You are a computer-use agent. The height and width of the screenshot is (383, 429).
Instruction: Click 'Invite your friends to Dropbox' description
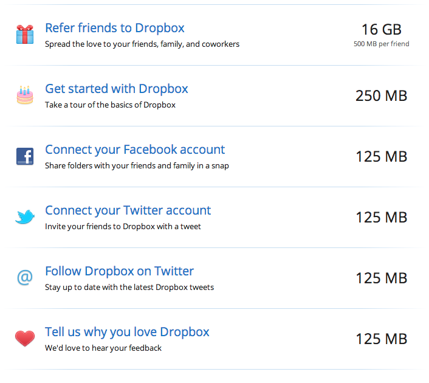(123, 226)
